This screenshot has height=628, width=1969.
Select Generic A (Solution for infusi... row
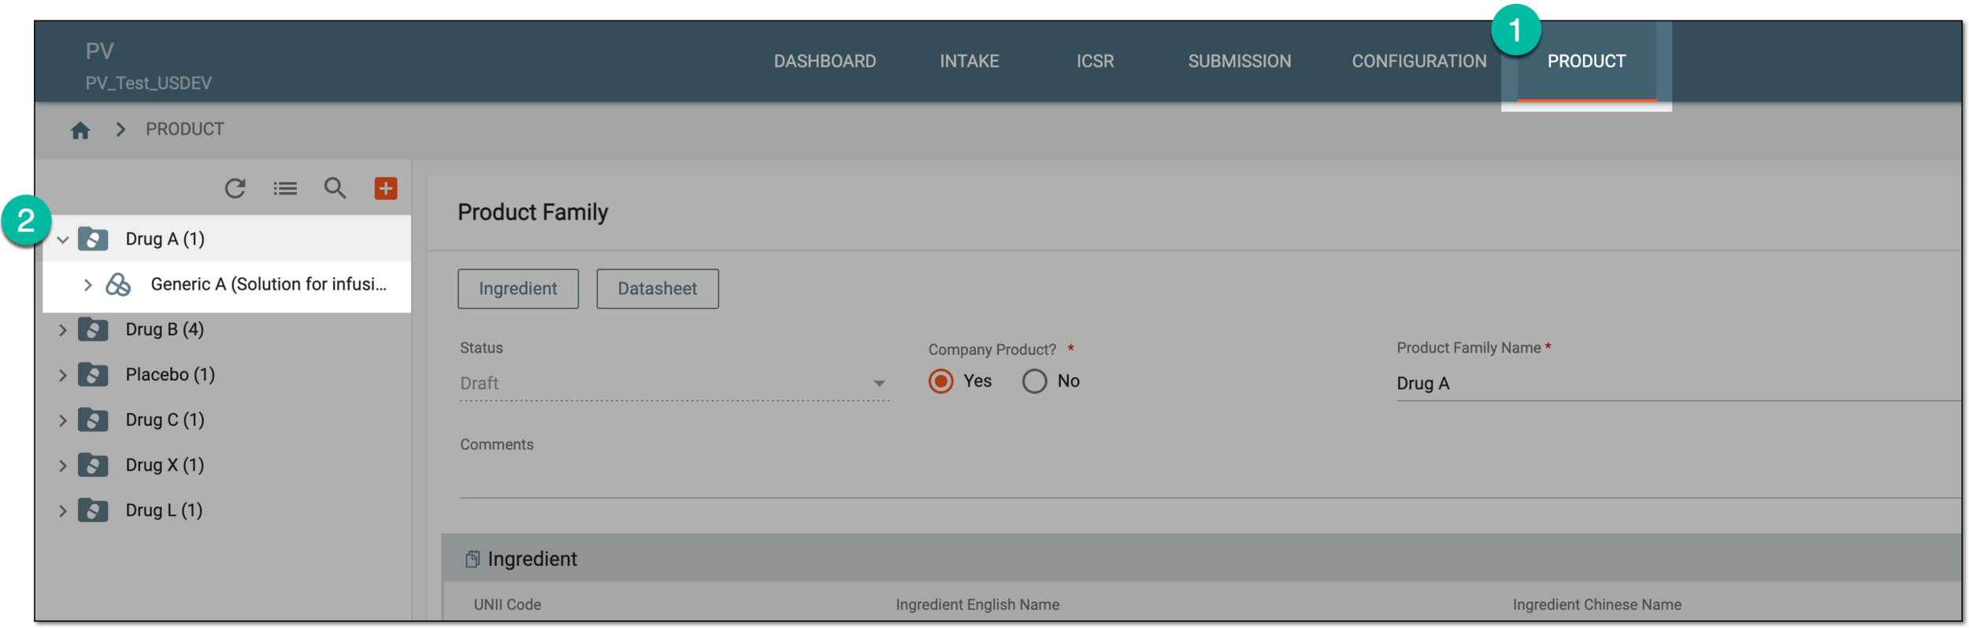click(227, 284)
